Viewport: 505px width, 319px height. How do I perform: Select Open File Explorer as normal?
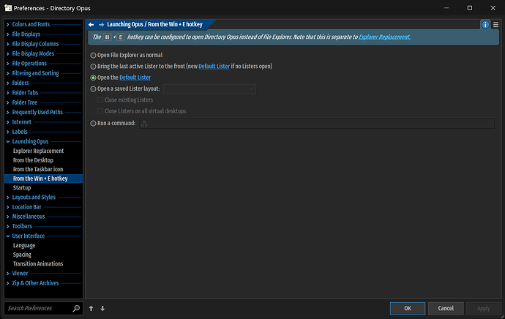[x=93, y=56]
